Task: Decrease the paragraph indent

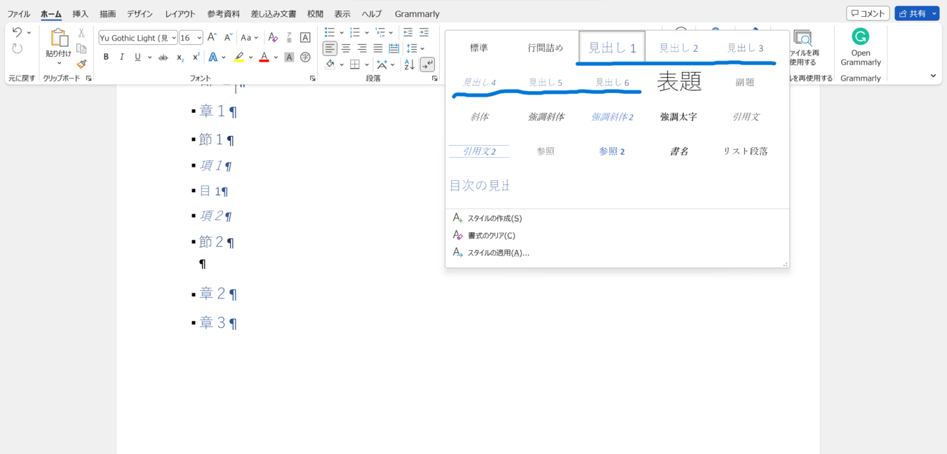Action: (408, 32)
